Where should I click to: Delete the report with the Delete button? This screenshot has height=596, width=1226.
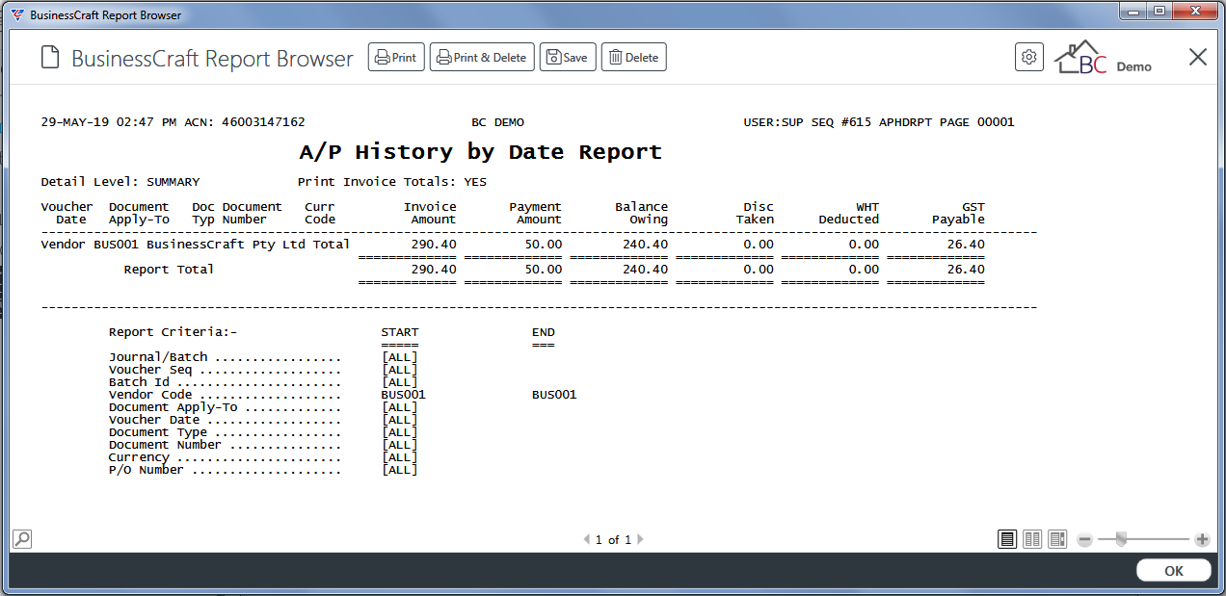(634, 58)
